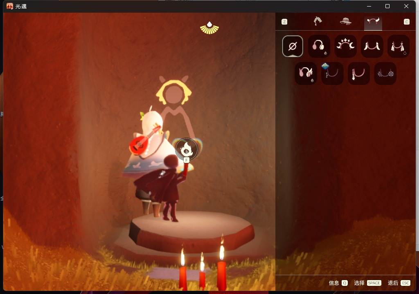The height and width of the screenshot is (294, 419).
Task: Switch to the hat tab
Action: tap(345, 21)
